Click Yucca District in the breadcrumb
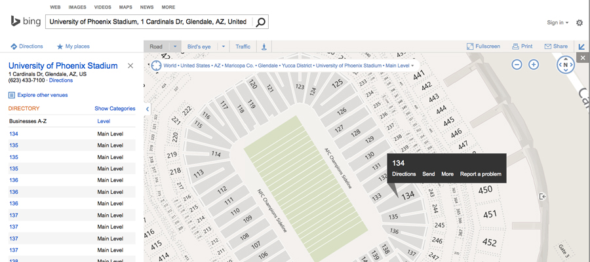Image resolution: width=590 pixels, height=262 pixels. [296, 65]
